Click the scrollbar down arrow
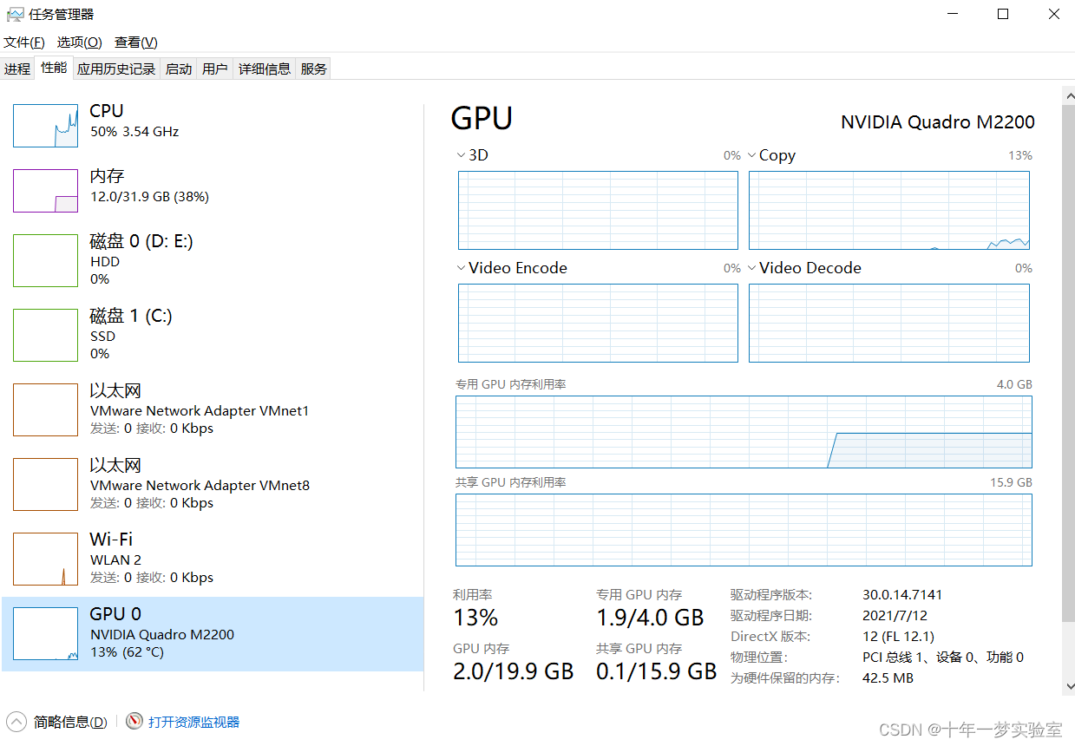This screenshot has width=1075, height=746. (1068, 685)
